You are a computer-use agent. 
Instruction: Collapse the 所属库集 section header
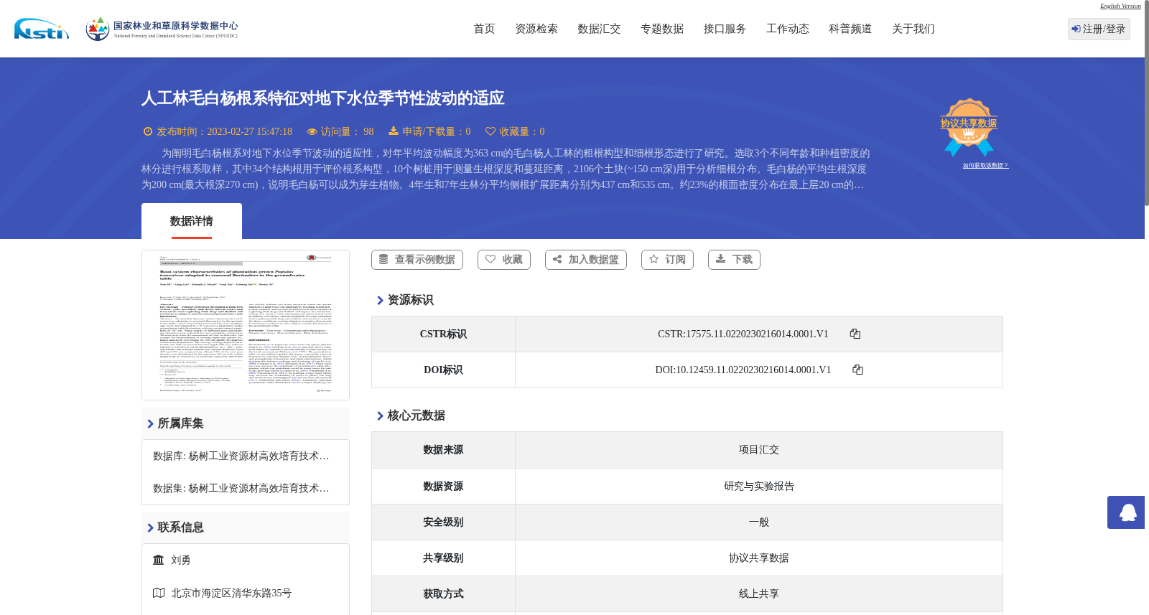(x=246, y=423)
